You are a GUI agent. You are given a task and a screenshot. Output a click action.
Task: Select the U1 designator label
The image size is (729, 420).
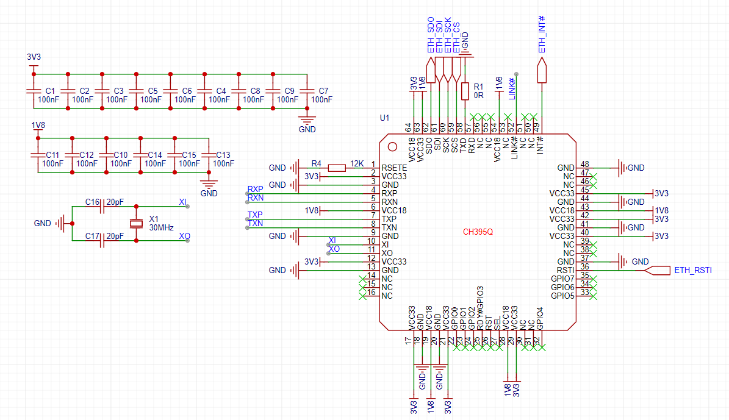point(384,118)
